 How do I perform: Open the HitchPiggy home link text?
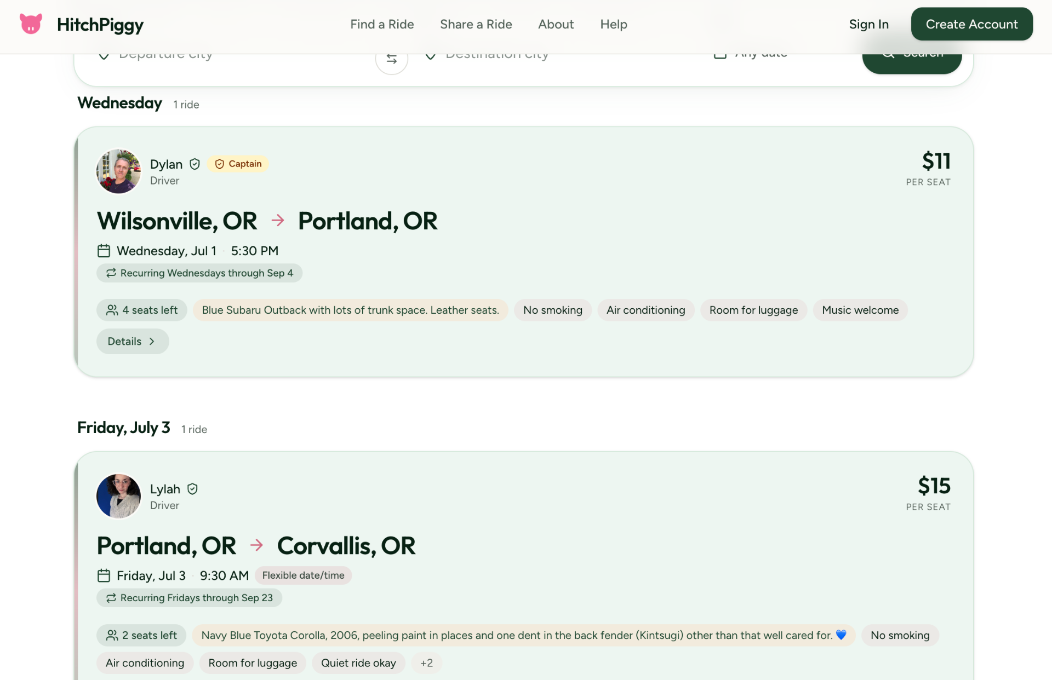click(100, 25)
